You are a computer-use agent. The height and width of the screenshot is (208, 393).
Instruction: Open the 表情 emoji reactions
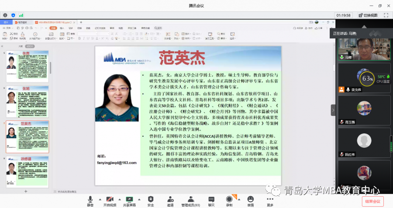coord(250,201)
